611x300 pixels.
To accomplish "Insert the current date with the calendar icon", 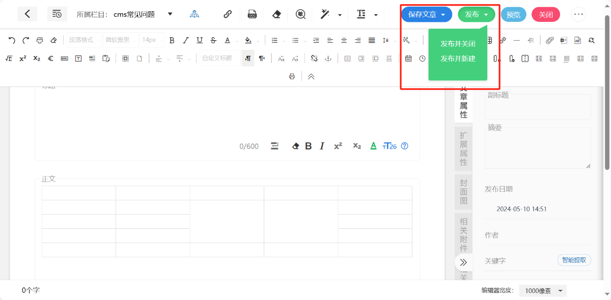I will tap(408, 58).
